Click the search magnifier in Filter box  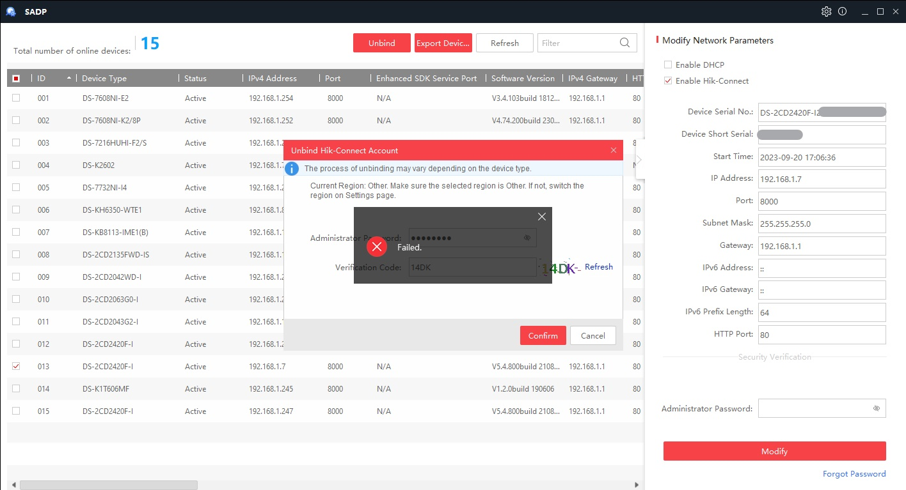624,43
